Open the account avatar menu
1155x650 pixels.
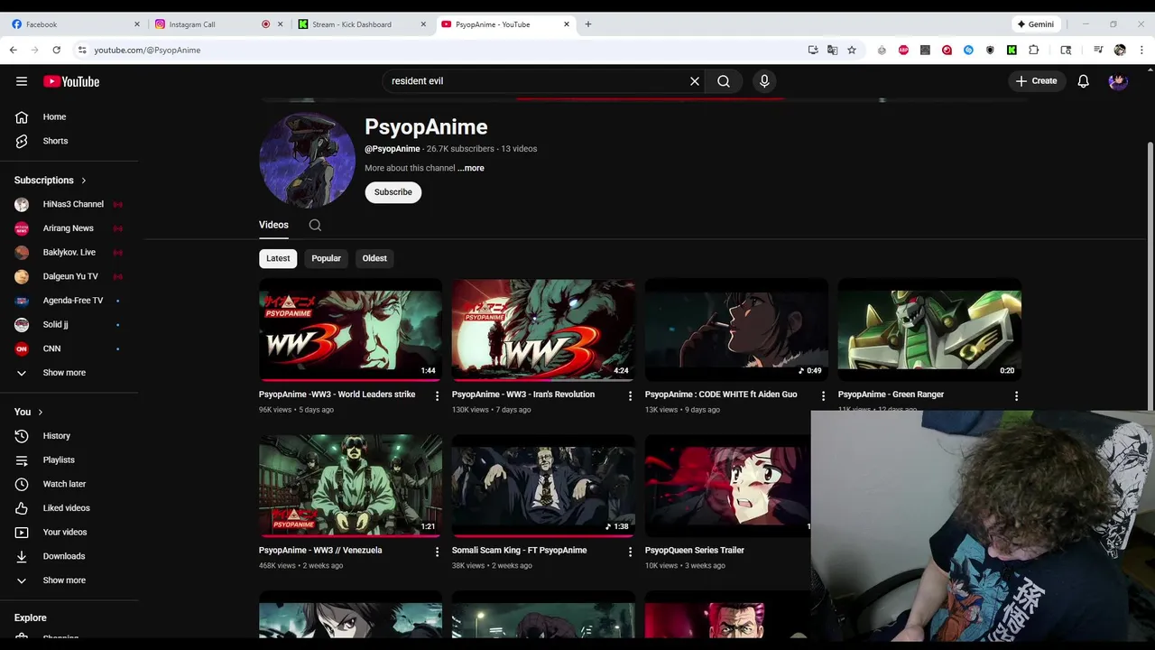pyautogui.click(x=1118, y=81)
